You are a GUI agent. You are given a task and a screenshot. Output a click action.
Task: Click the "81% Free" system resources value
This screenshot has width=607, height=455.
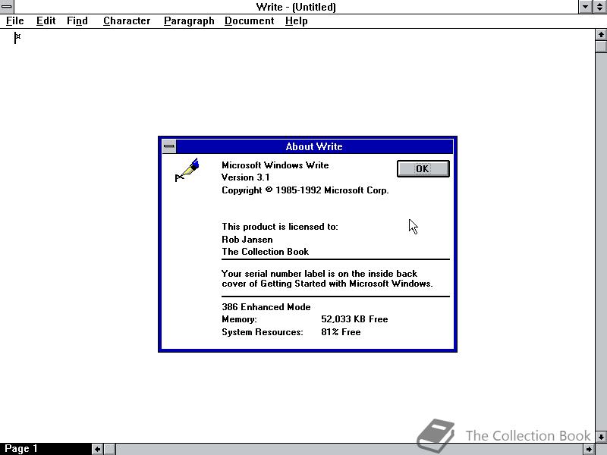coord(341,332)
